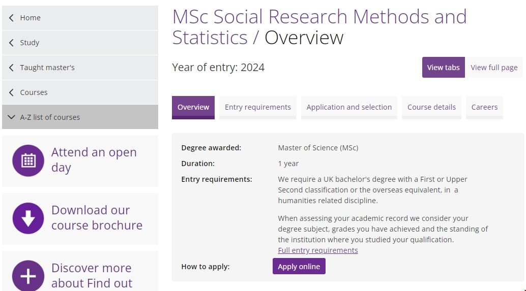Click the calendar icon for open day
The width and height of the screenshot is (526, 291).
tap(28, 160)
